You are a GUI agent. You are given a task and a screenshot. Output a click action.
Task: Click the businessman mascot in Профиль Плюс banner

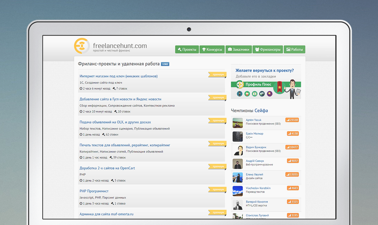click(x=293, y=89)
